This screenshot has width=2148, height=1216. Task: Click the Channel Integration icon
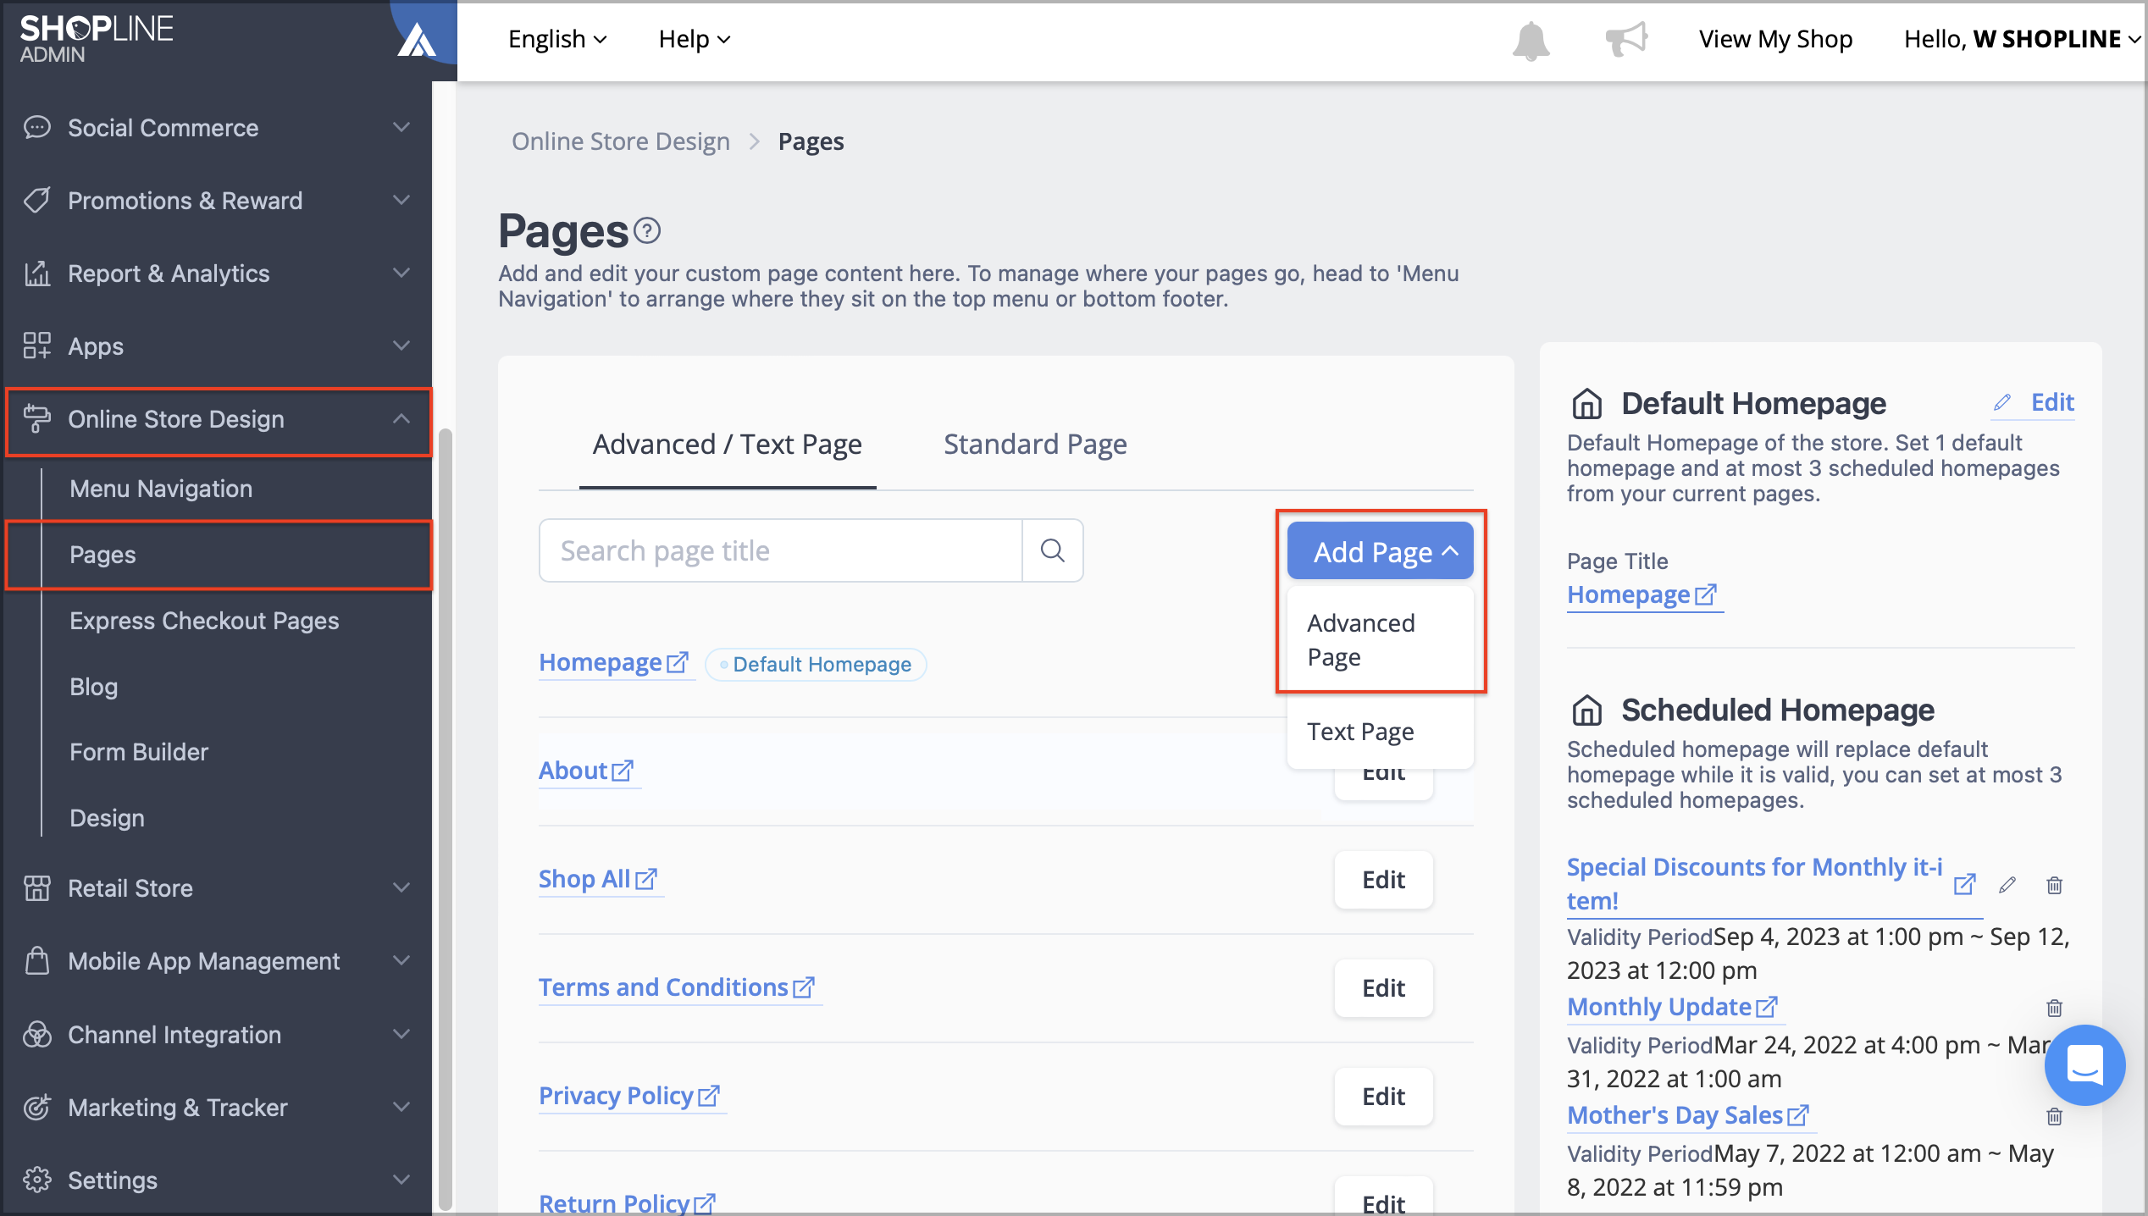[36, 1034]
